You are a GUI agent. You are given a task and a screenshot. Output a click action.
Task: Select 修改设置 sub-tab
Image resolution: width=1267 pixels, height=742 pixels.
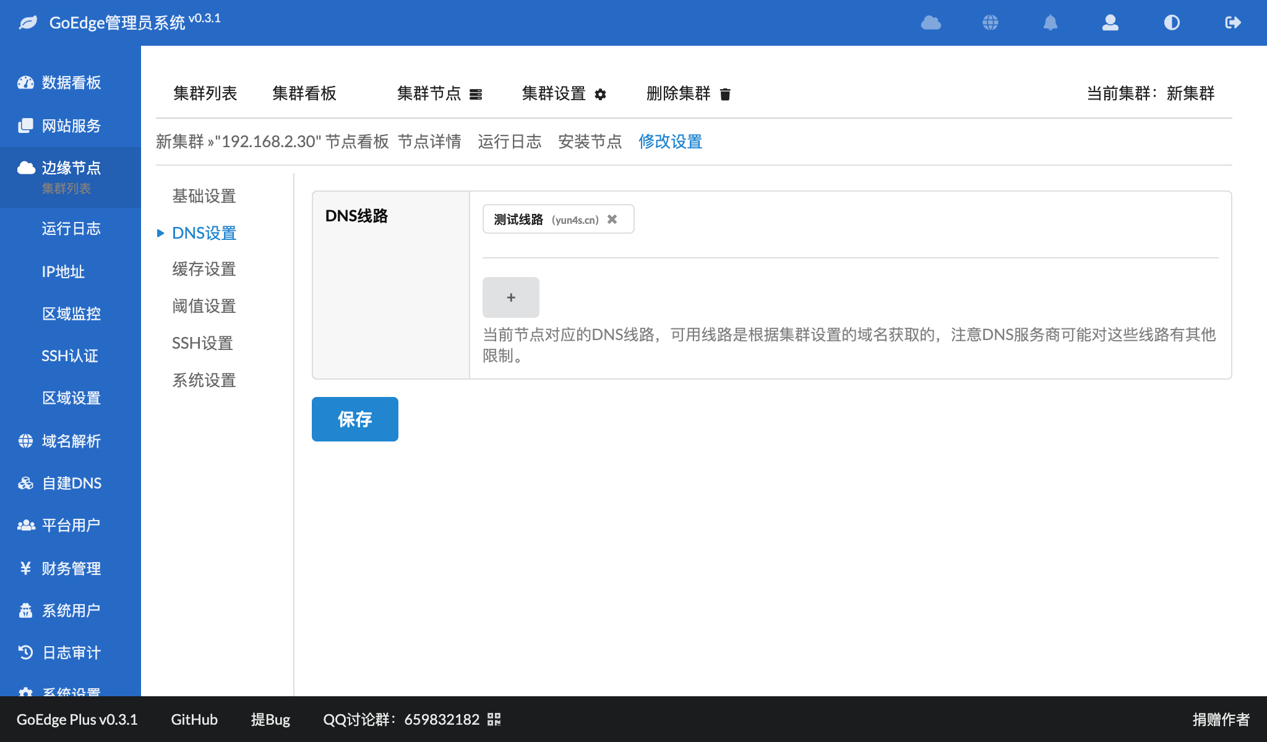671,142
